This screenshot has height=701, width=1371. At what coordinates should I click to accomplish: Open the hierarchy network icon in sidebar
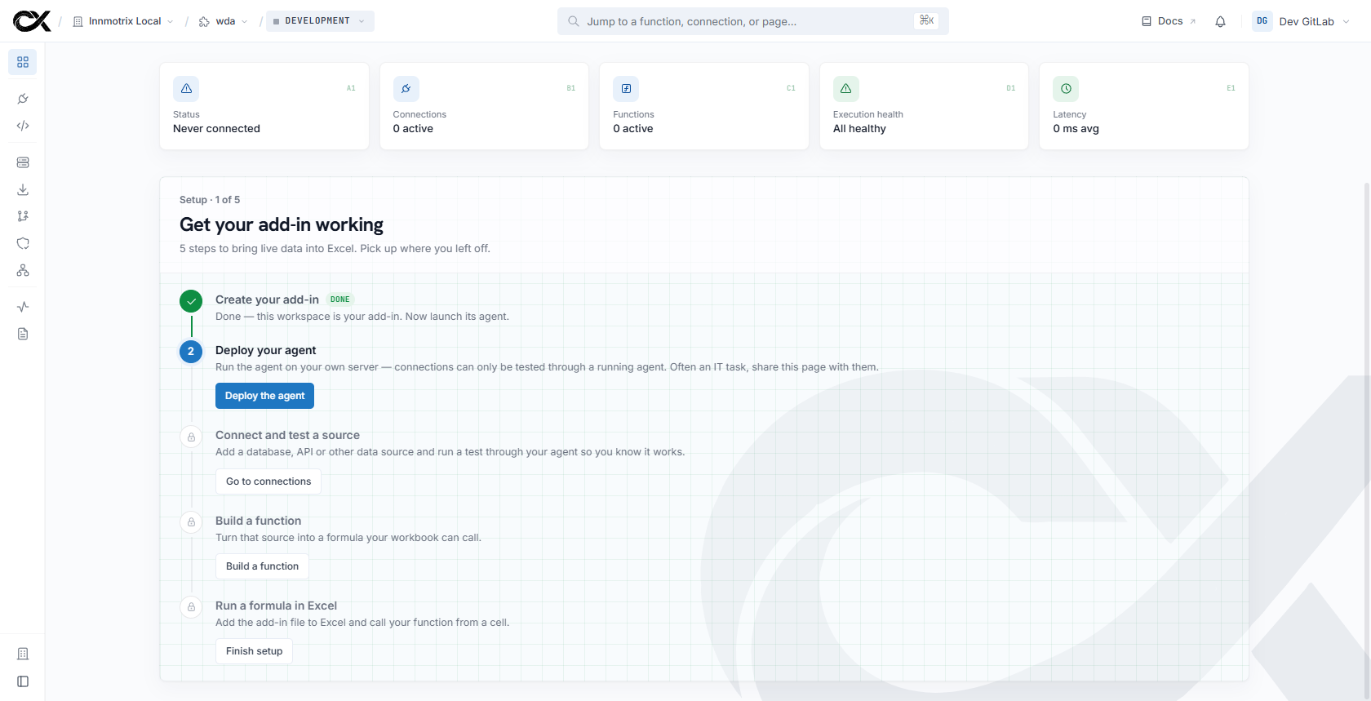[23, 270]
